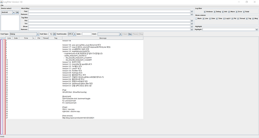Click the Tag filter Show input field

(109, 27)
